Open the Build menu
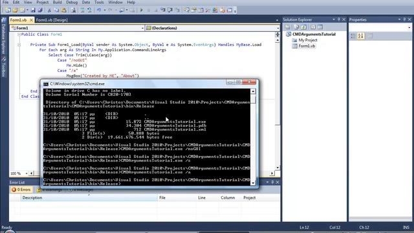The width and height of the screenshot is (414, 233). click(58, 2)
